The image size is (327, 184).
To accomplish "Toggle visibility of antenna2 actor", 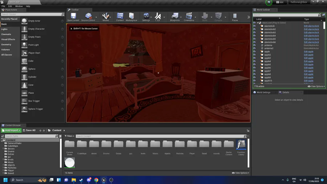I will (x=254, y=48).
